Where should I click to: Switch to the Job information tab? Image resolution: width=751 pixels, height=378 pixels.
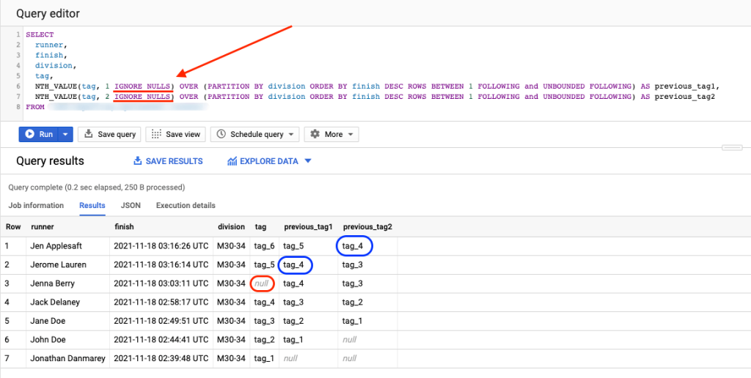tap(36, 205)
